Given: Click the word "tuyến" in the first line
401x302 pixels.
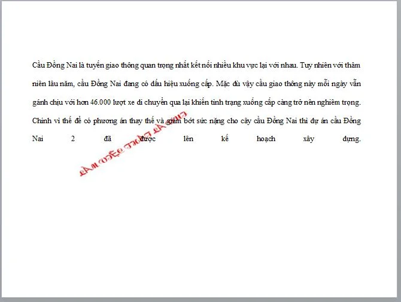Looking at the screenshot, I should (x=95, y=65).
